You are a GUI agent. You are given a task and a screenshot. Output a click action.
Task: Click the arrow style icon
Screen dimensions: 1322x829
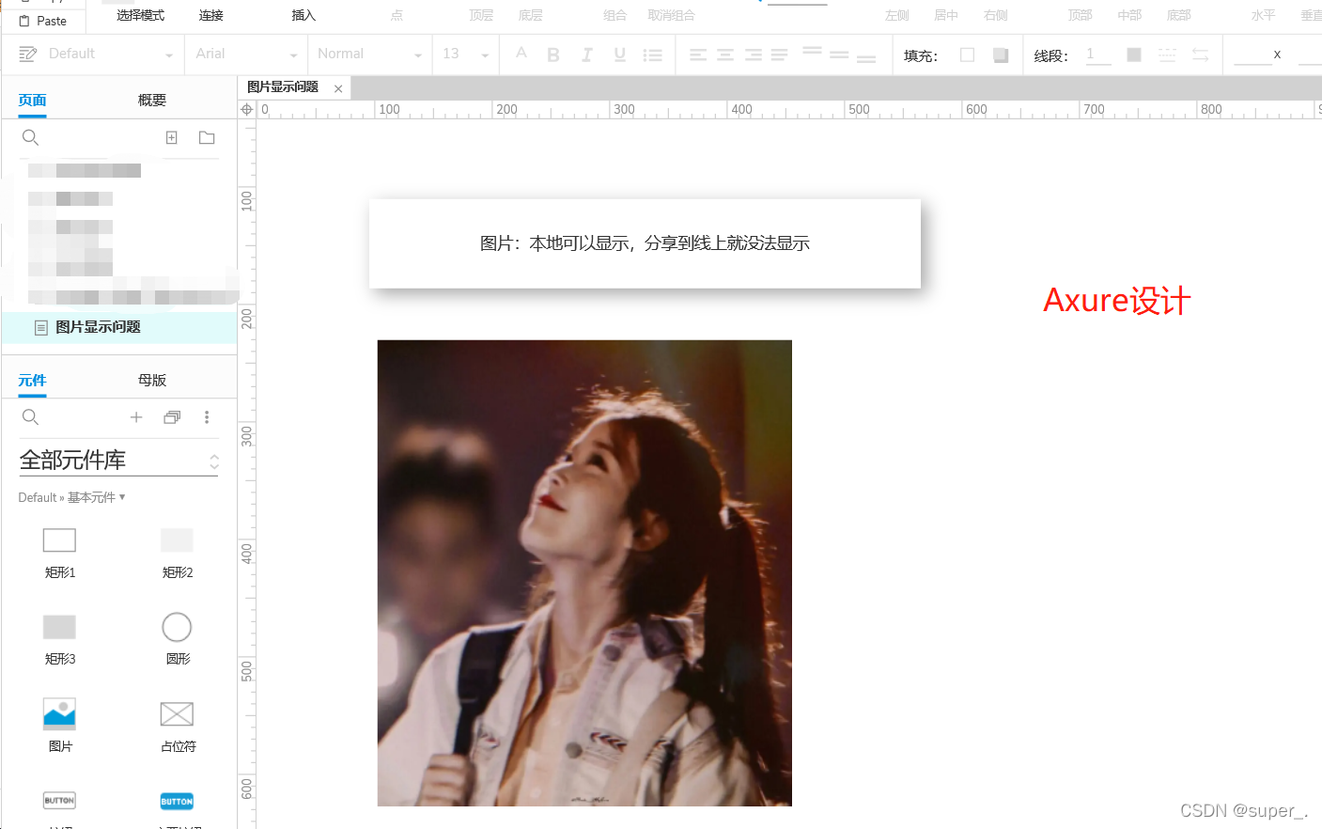1201,55
